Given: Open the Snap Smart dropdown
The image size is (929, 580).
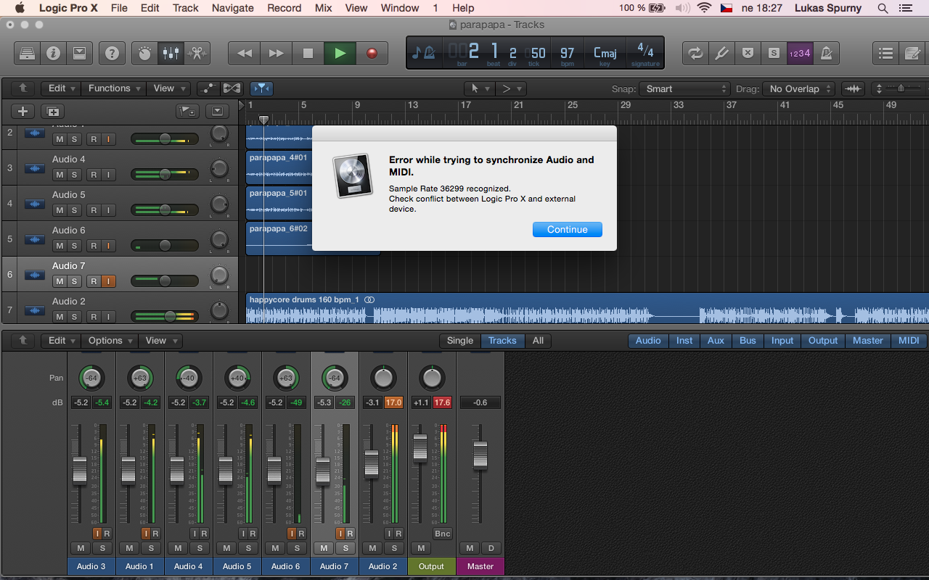Looking at the screenshot, I should (x=684, y=89).
